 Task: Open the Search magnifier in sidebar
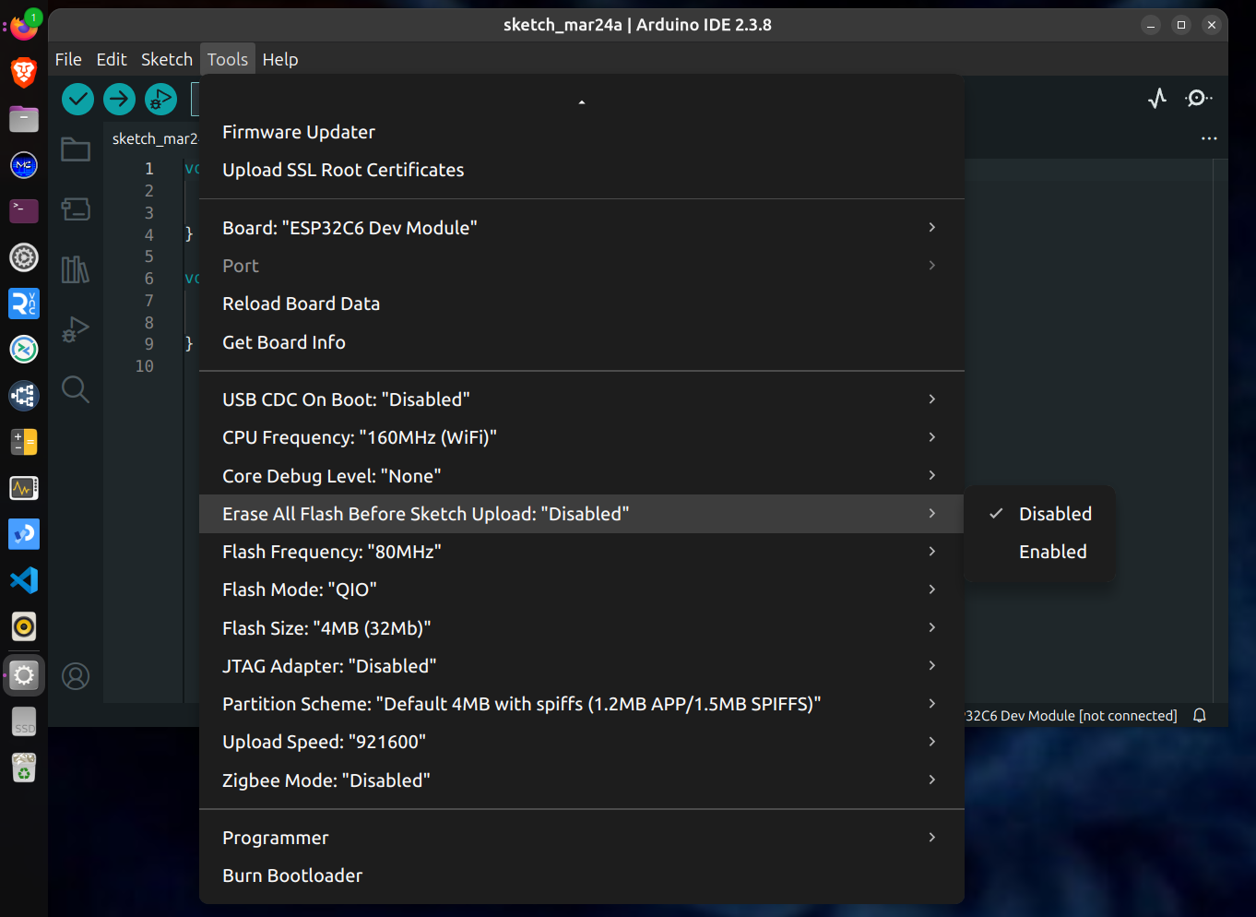(76, 389)
